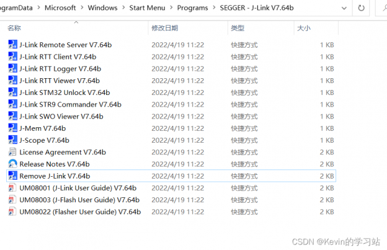Sort files by the 名称 column header
387x250 pixels.
[14, 29]
